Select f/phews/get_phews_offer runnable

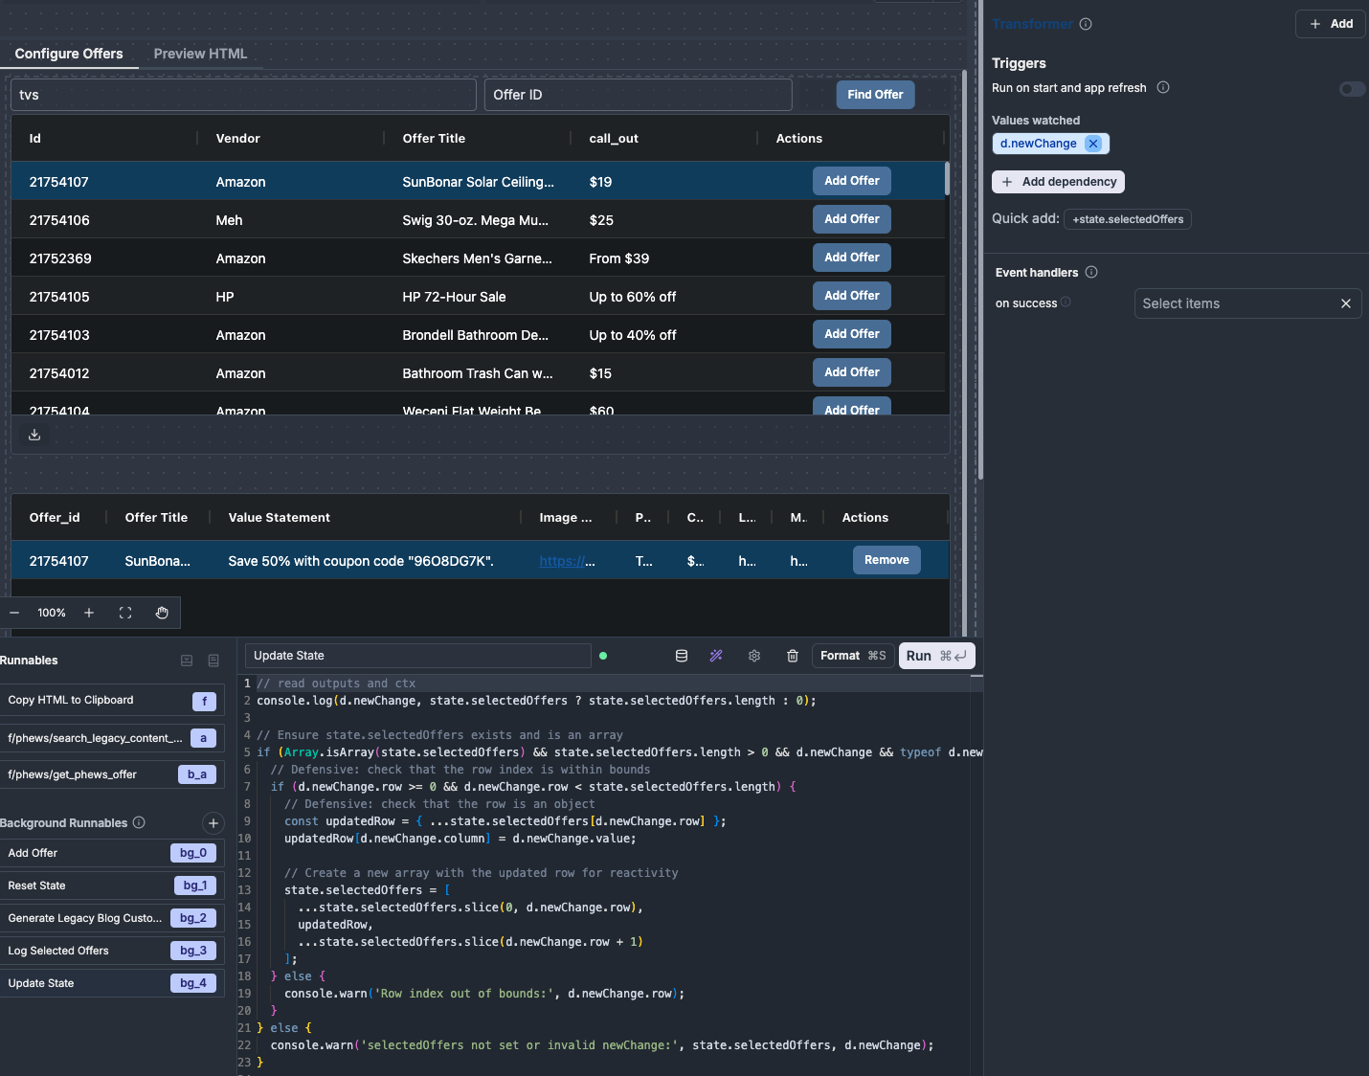pos(111,774)
